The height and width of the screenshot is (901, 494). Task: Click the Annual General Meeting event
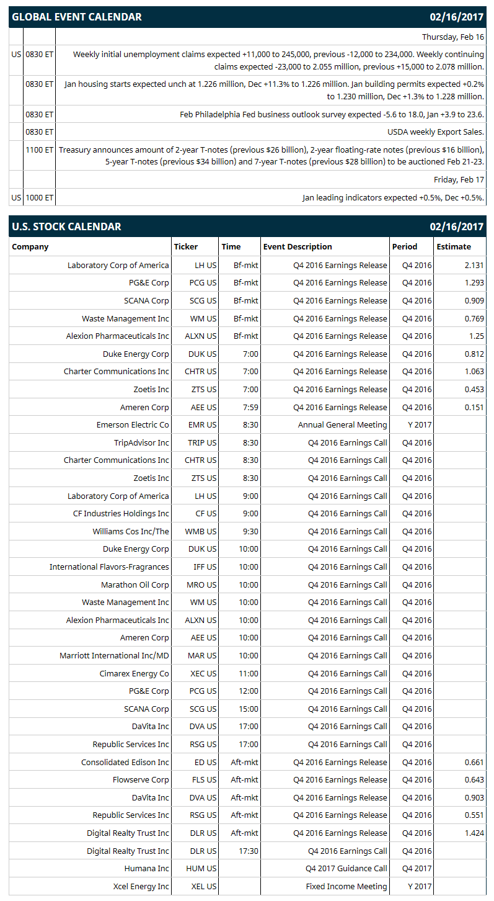(342, 424)
